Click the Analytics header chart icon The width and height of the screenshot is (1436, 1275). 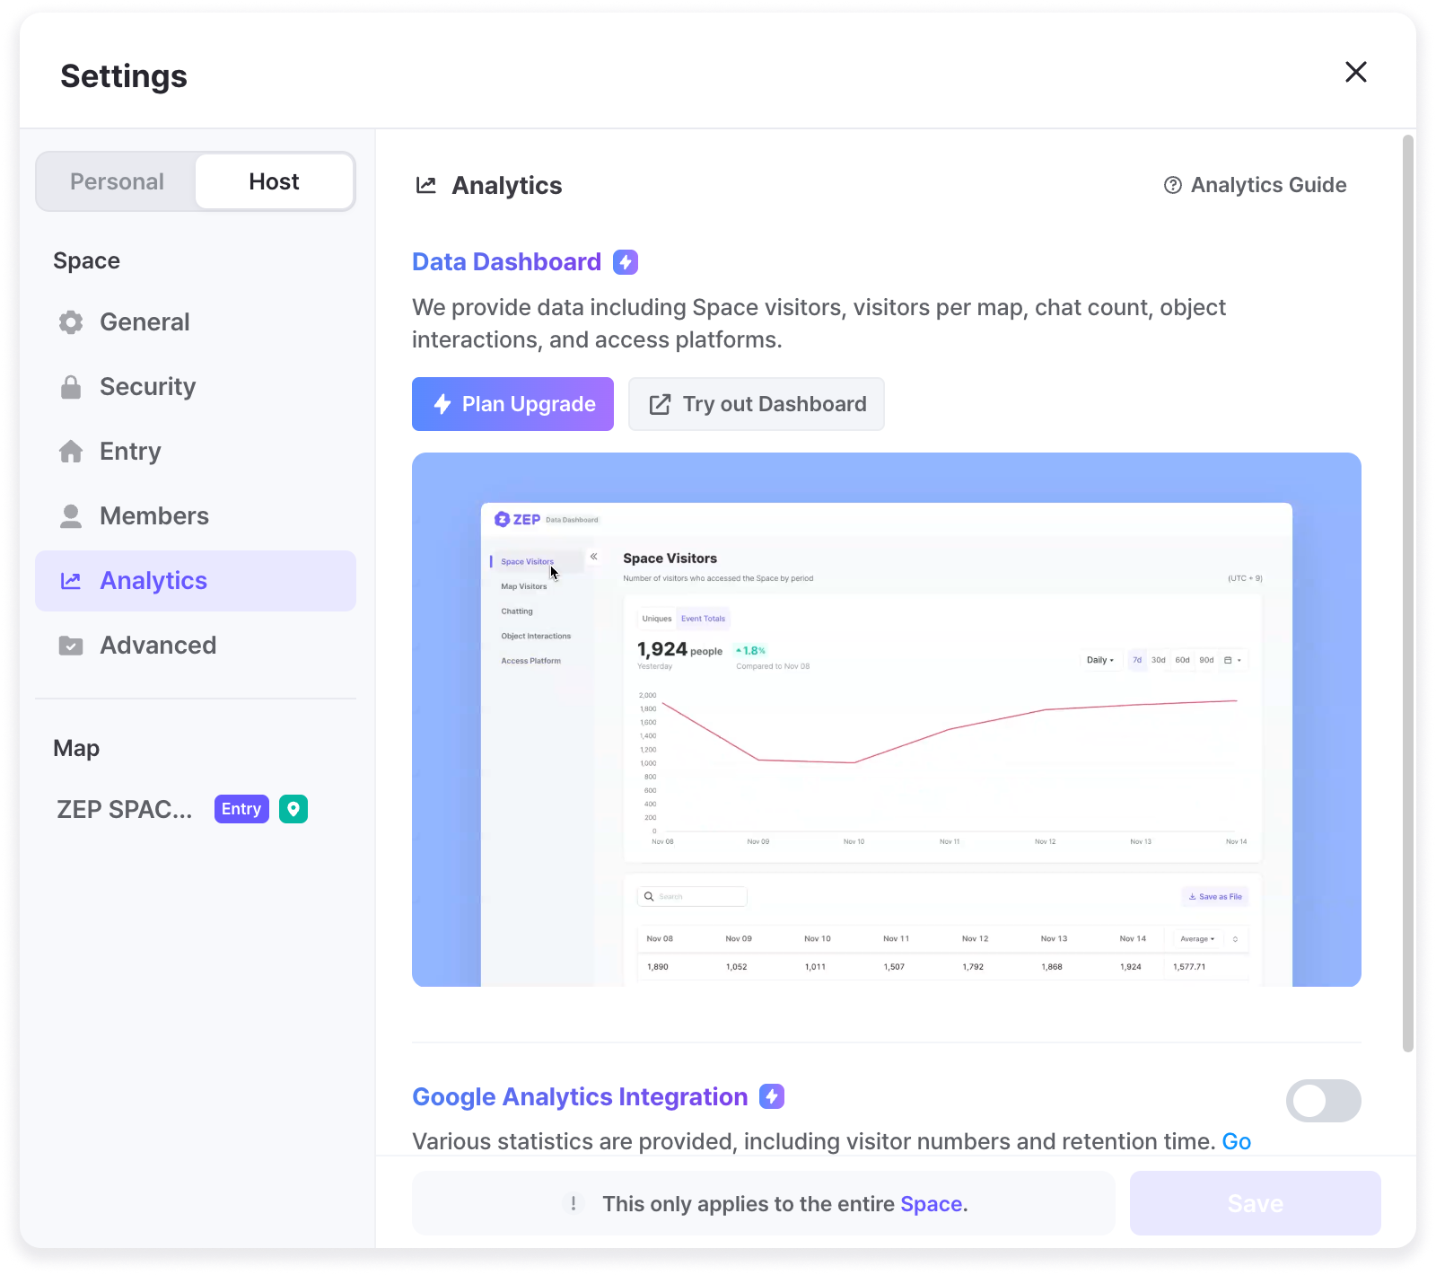(x=426, y=185)
